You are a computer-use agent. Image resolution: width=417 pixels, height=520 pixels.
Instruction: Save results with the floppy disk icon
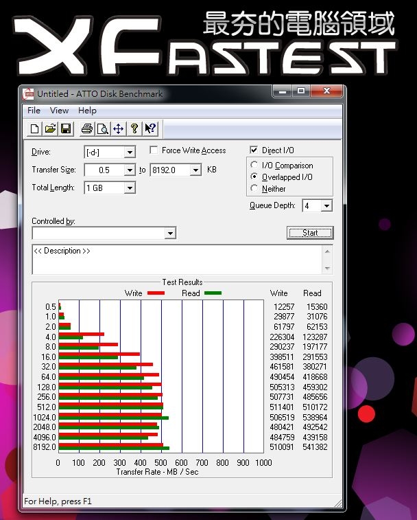tap(66, 128)
